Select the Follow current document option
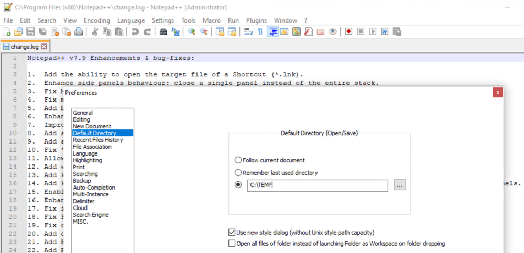 (x=238, y=160)
